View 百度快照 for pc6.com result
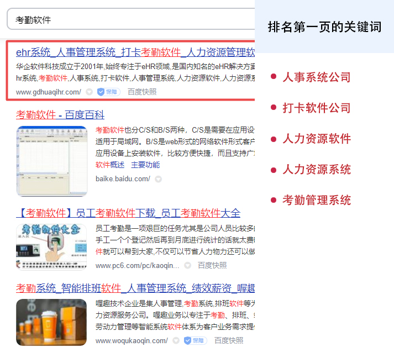This screenshot has width=394, height=352. tap(212, 266)
